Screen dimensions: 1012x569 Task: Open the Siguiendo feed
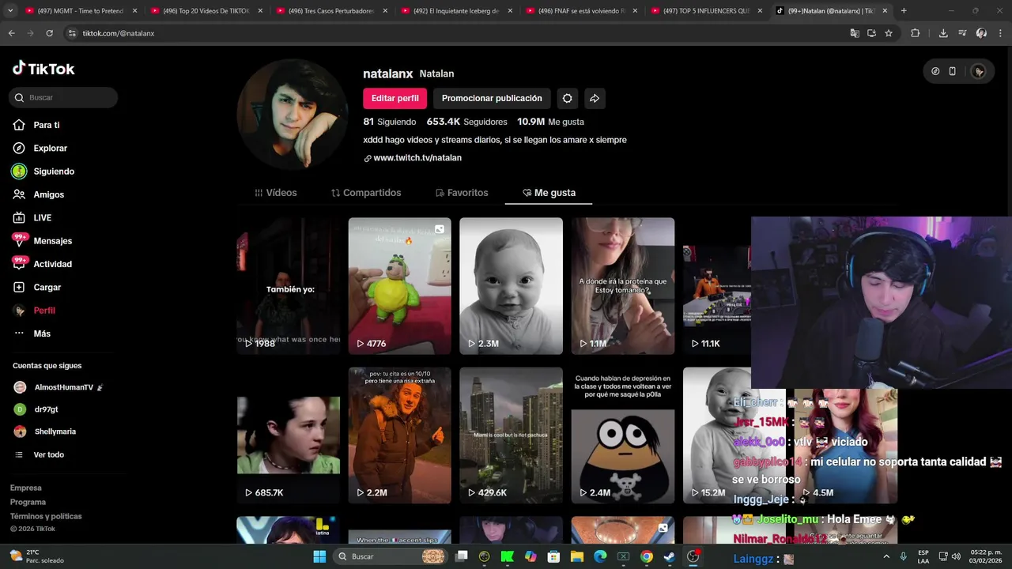tap(54, 171)
